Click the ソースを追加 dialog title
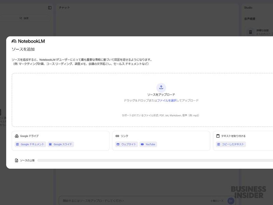Viewport: 273px width, 205px height. pyautogui.click(x=23, y=49)
